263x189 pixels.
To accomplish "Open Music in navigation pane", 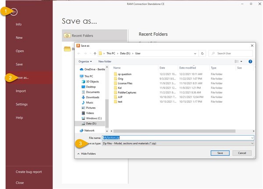I will tap(88, 102).
